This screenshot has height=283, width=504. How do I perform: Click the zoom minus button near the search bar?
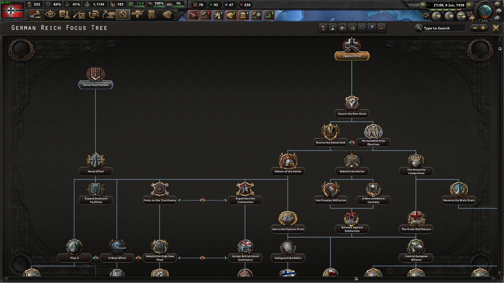pos(475,28)
